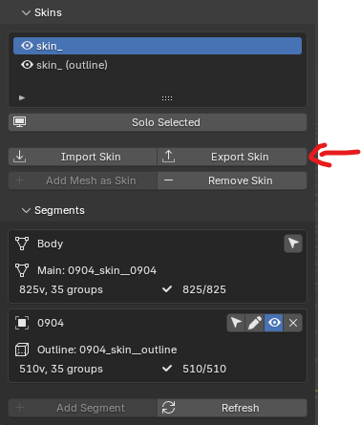
Task: Click the circular arrows icon on Refresh
Action: (x=168, y=408)
